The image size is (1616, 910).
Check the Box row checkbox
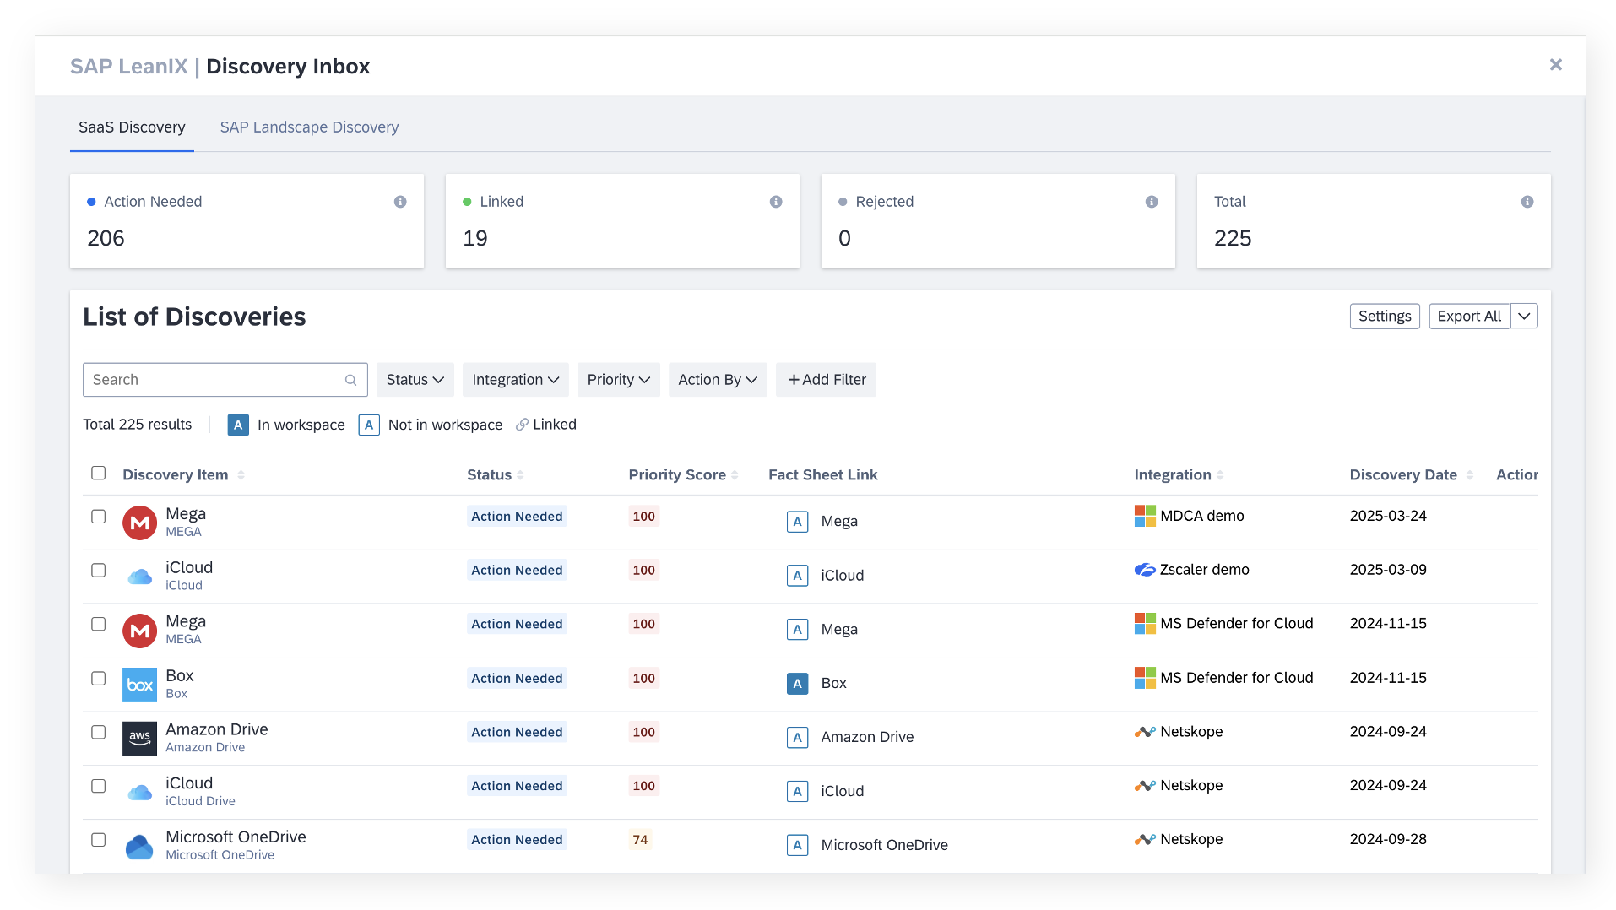coord(99,679)
